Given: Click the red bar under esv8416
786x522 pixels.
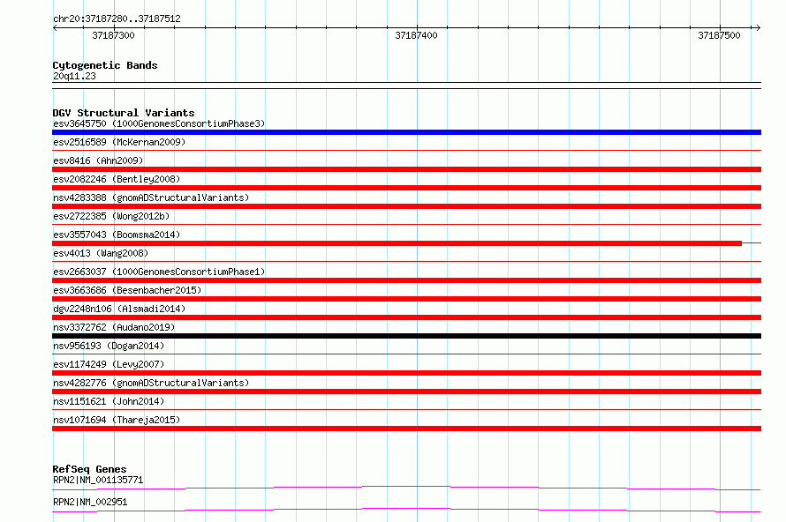Looking at the screenshot, I should pyautogui.click(x=406, y=169).
